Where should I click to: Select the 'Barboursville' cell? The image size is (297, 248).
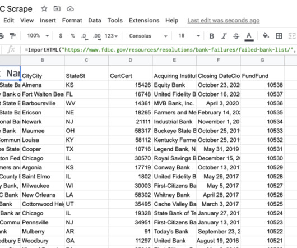[x=43, y=103]
